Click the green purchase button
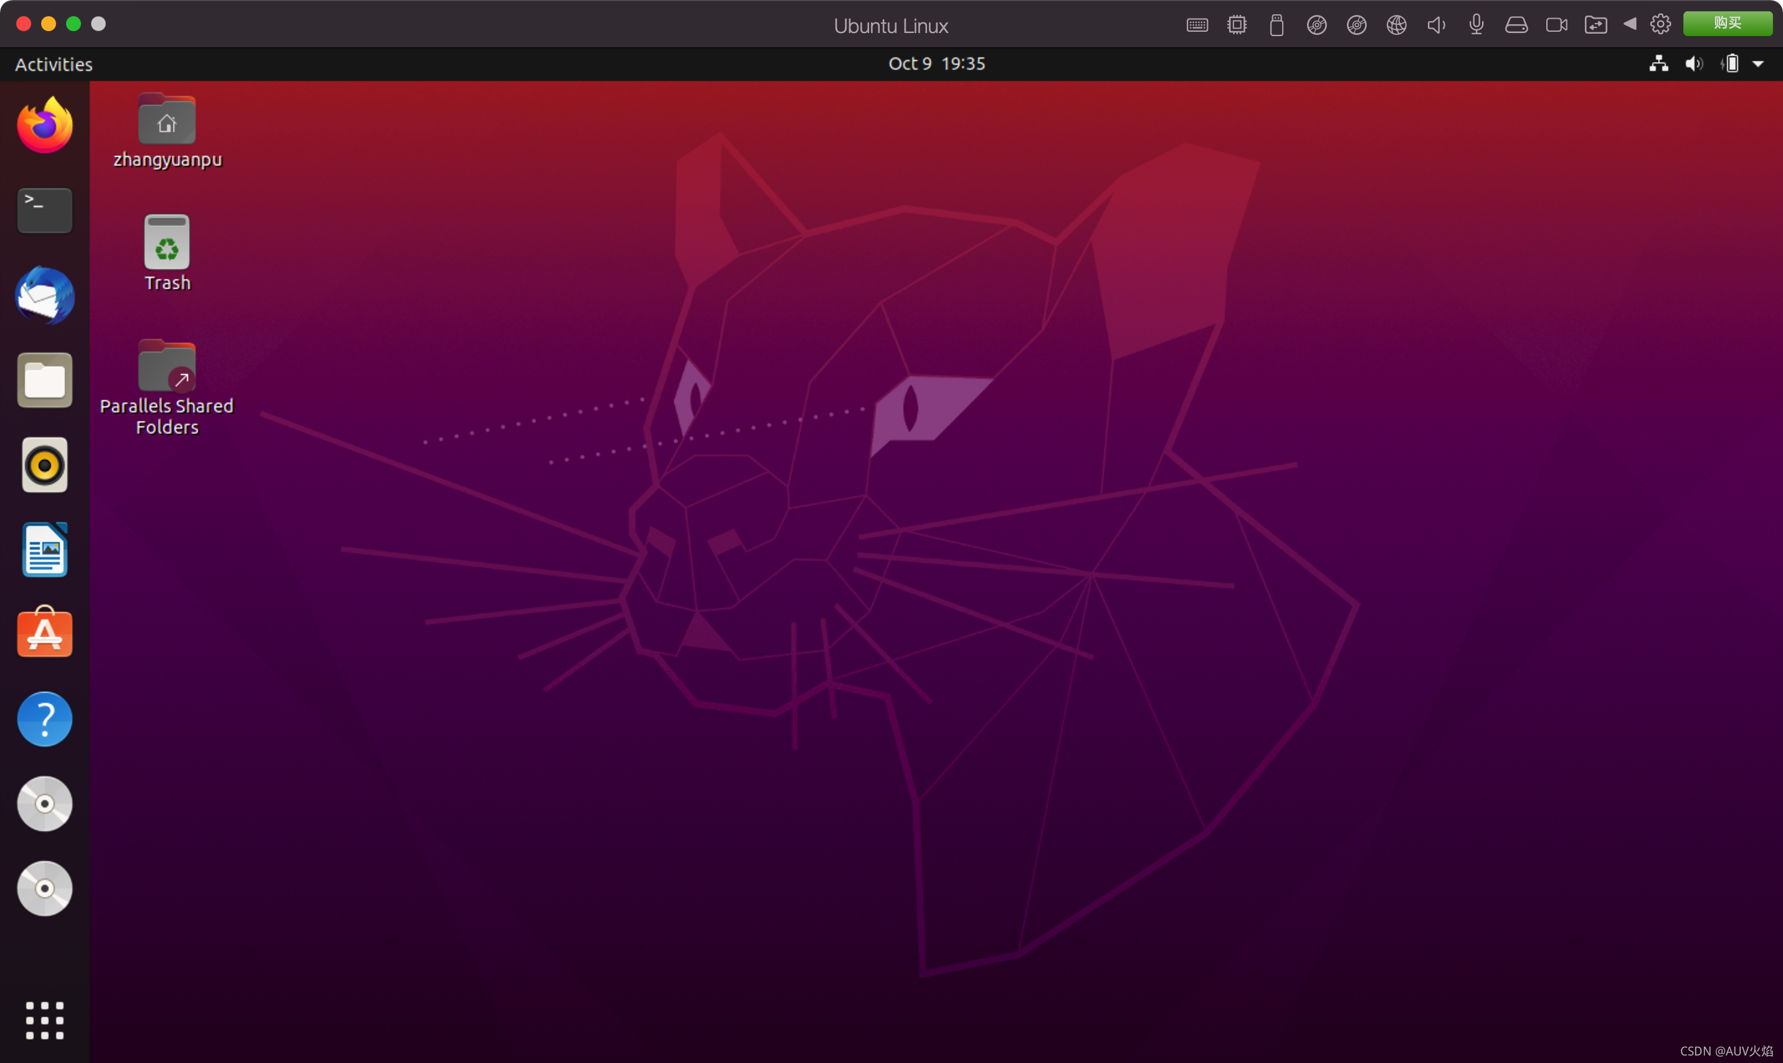Viewport: 1783px width, 1063px height. pyautogui.click(x=1727, y=24)
